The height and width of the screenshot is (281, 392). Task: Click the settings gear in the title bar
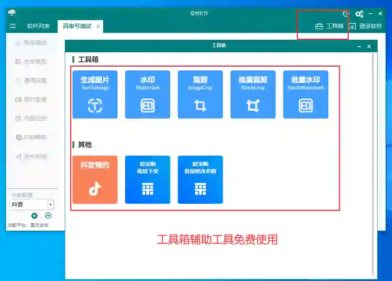coord(359,14)
